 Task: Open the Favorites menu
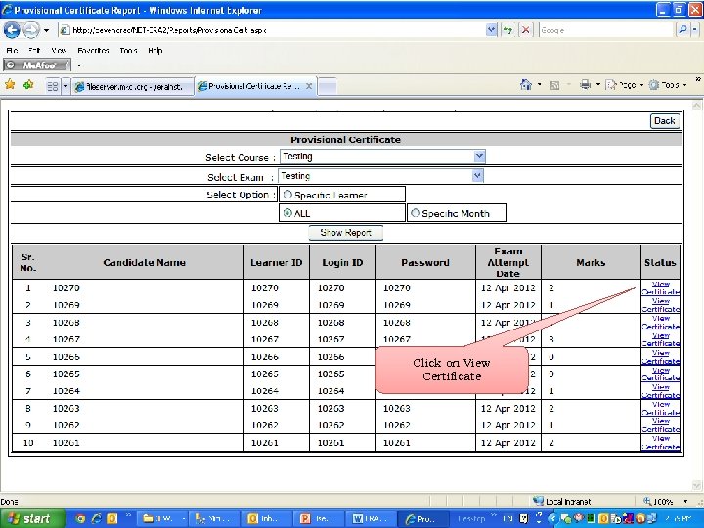point(94,50)
